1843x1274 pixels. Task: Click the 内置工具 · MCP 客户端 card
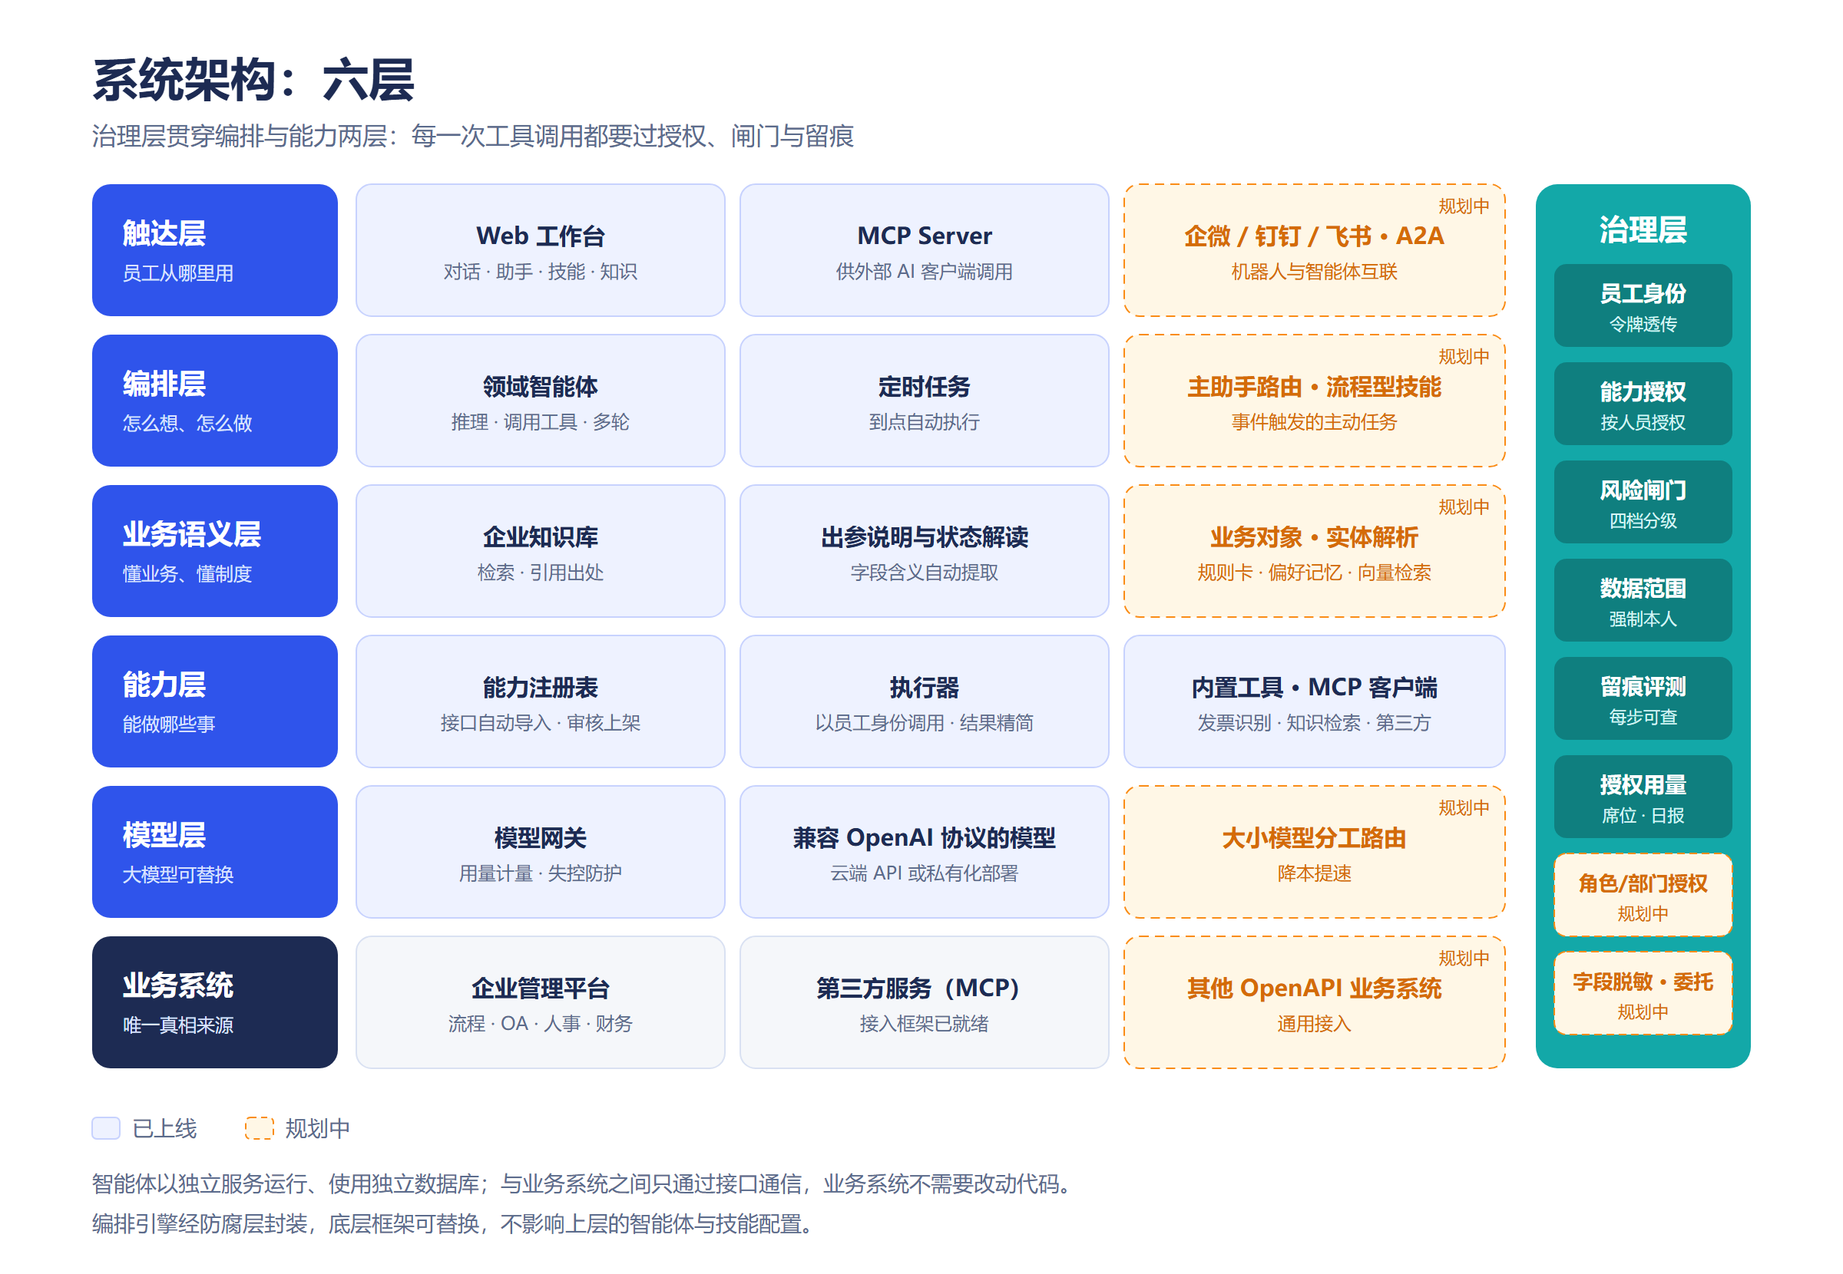(1314, 701)
